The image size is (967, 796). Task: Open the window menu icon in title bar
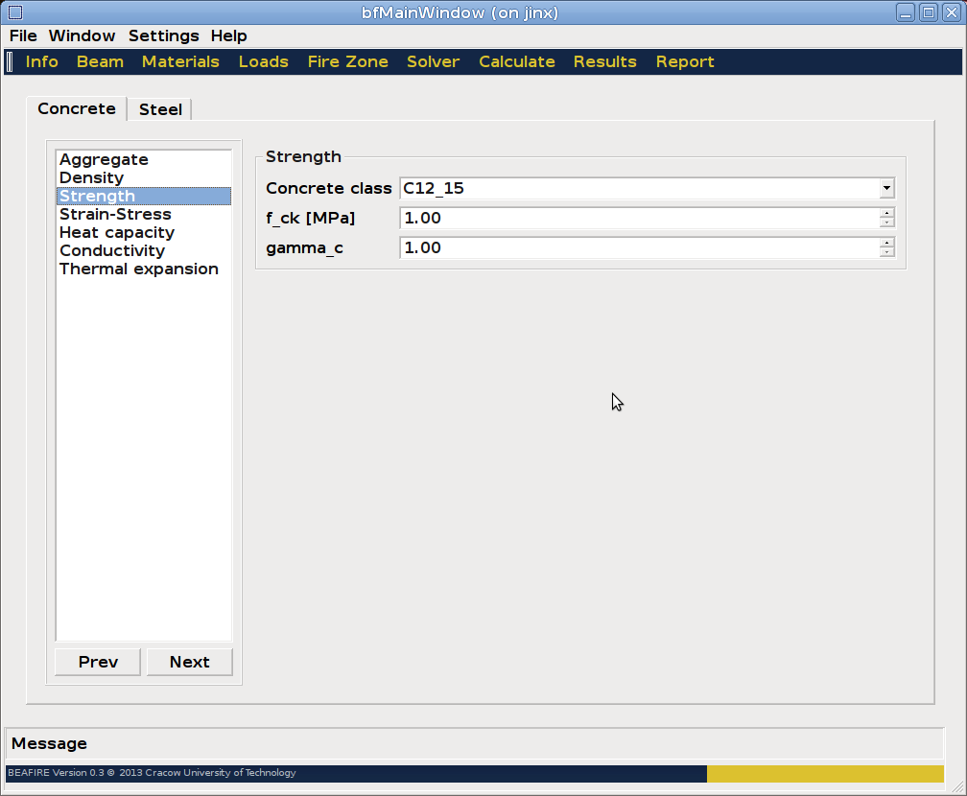pos(14,12)
